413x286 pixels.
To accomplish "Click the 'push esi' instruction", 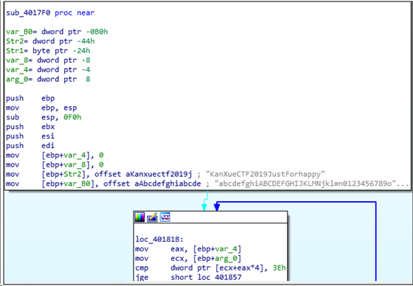I will (30, 136).
